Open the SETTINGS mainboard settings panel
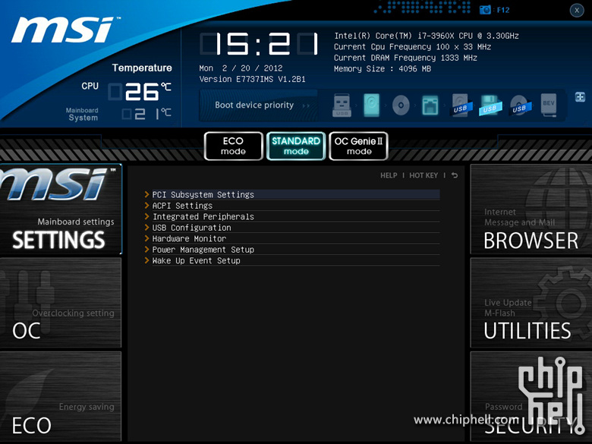Viewport: 592px width, 444px height. pyautogui.click(x=61, y=209)
